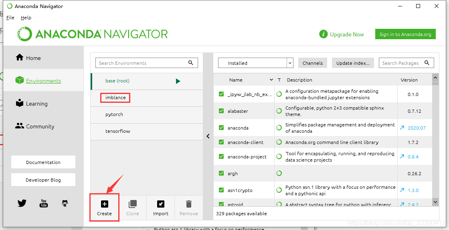Click version 1.7.2 of anaconda-client
The image size is (449, 230).
coord(413,142)
